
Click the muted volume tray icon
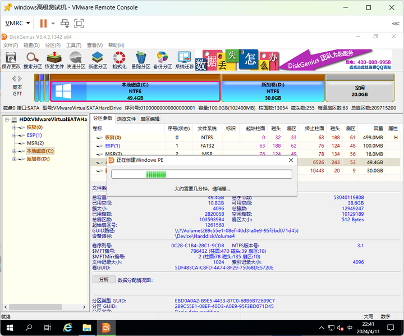tap(341, 328)
